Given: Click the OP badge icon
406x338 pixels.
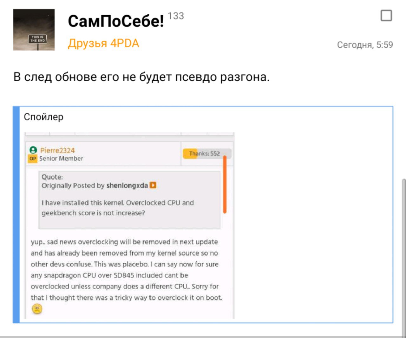Looking at the screenshot, I should point(33,159).
